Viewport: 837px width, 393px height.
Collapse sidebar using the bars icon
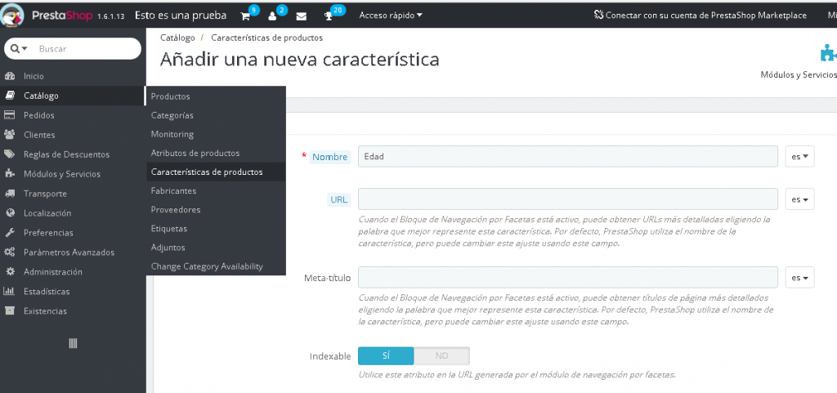point(73,344)
